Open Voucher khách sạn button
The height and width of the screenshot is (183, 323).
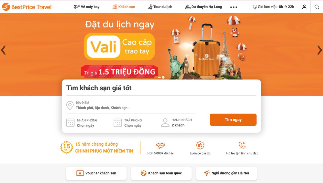tap(96, 173)
